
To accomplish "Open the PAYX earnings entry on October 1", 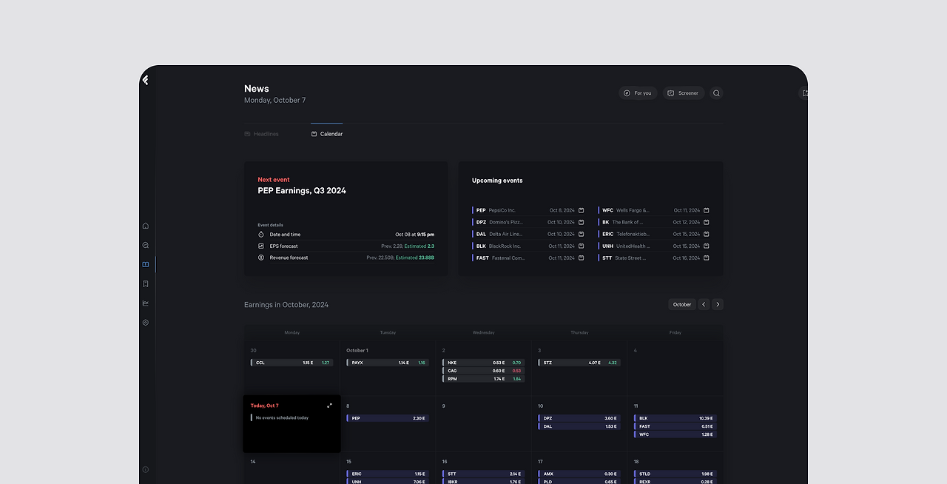I will [388, 363].
